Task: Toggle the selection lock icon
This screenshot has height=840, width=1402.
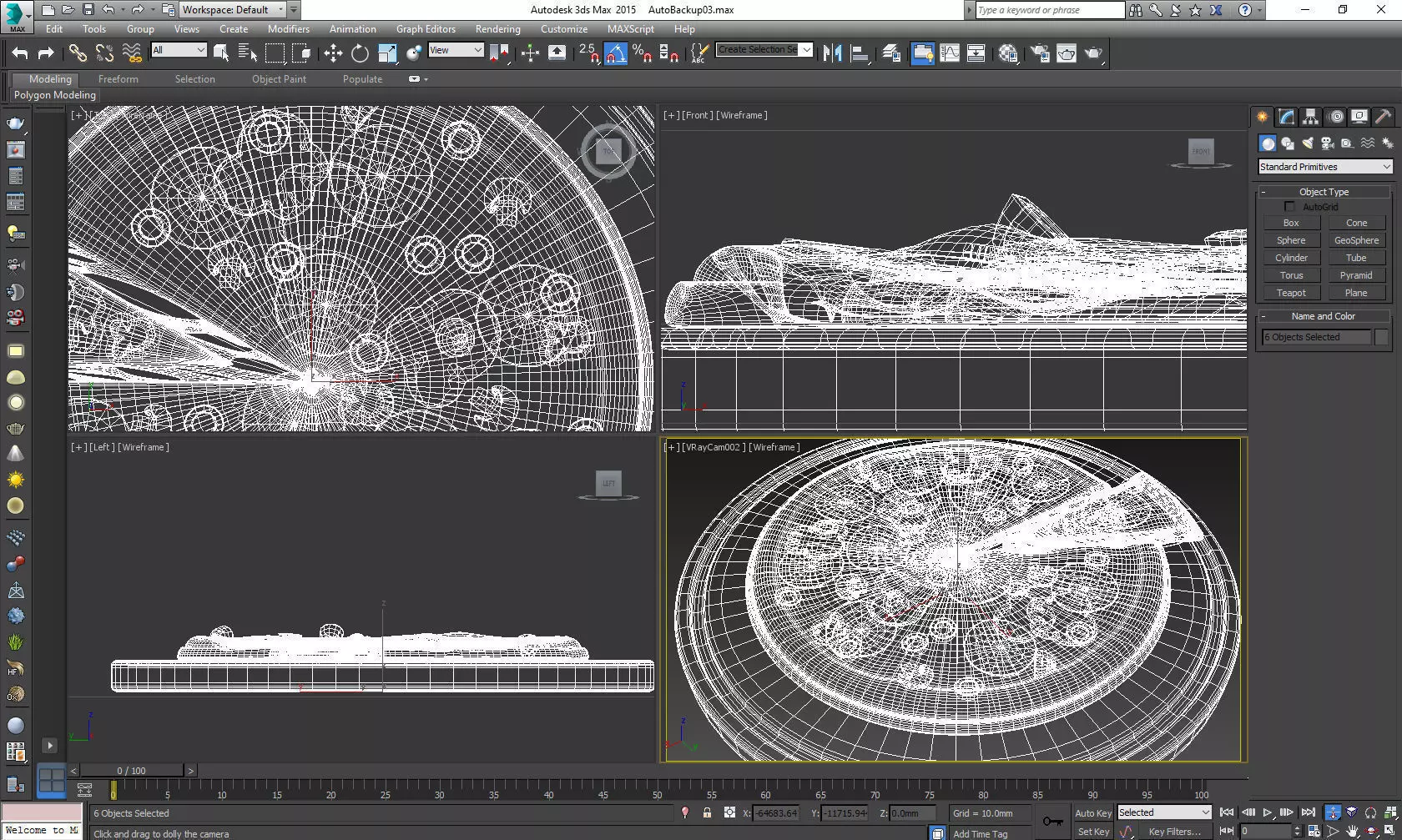Action: [707, 813]
